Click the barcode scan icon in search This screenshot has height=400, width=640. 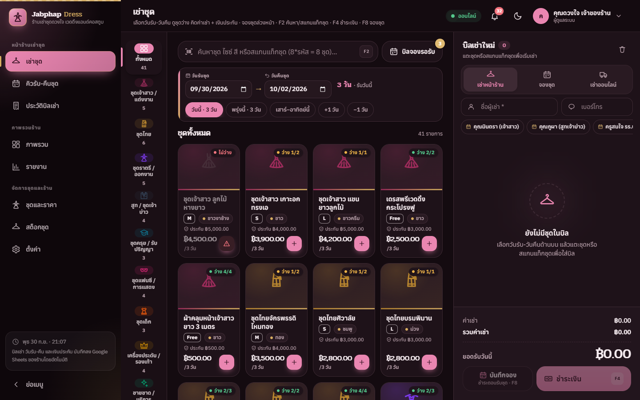point(189,52)
